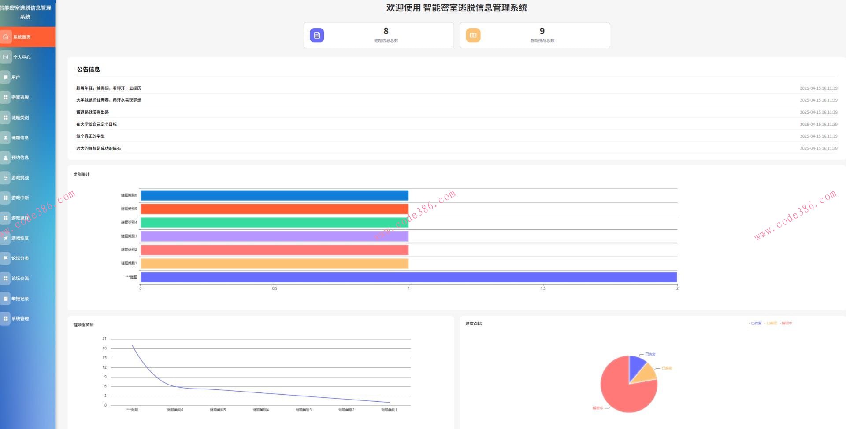Click the paper-plane icon beside 游戏恢复

click(6, 238)
